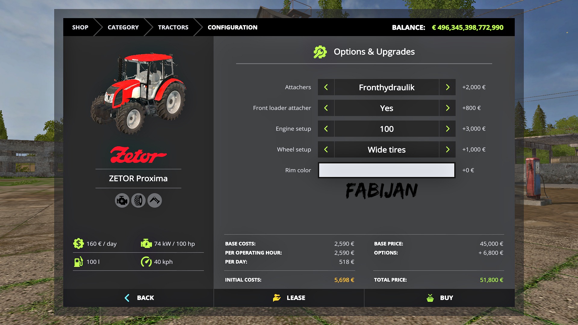Click the Zetor tractor preview image
The image size is (578, 325).
click(138, 93)
